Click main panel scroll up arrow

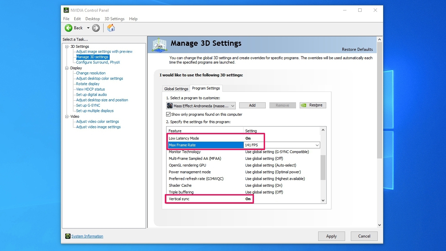tap(380, 39)
